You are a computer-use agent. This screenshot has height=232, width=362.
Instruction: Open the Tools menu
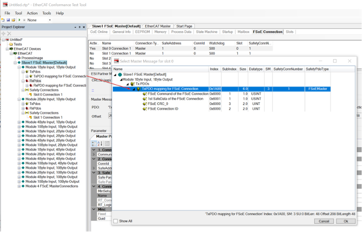[47, 13]
